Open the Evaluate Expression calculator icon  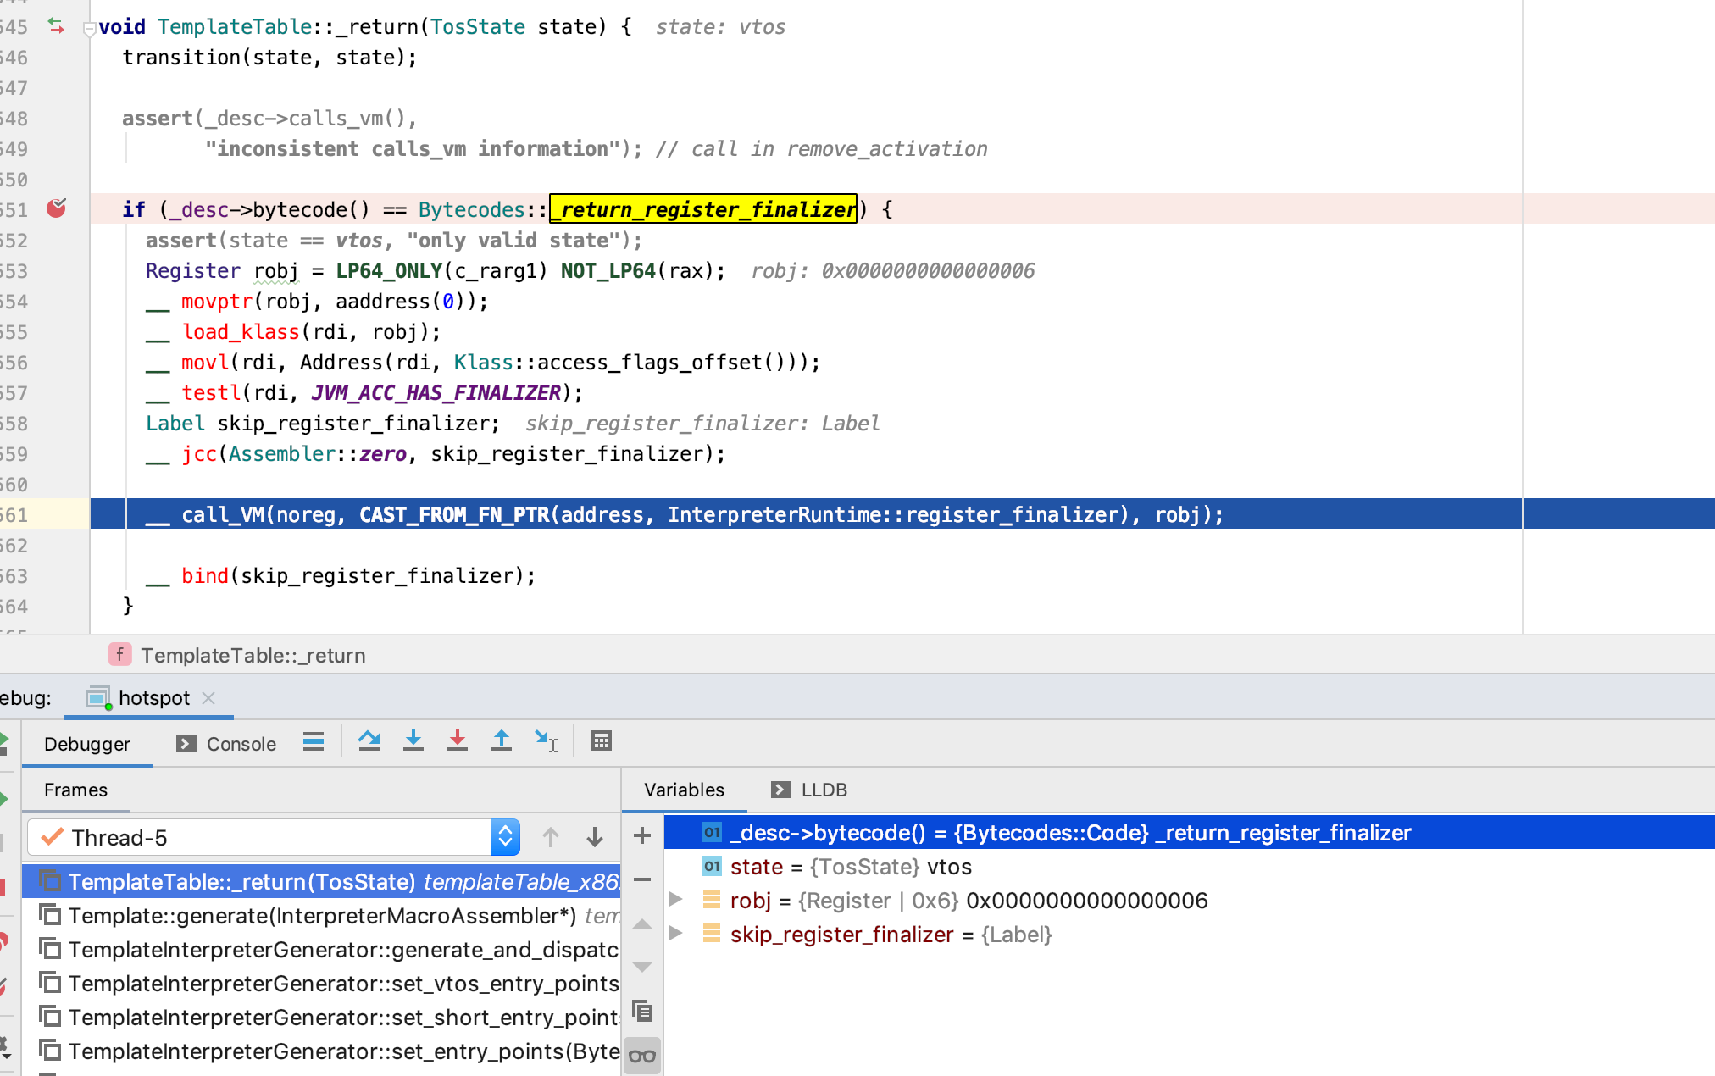(602, 741)
